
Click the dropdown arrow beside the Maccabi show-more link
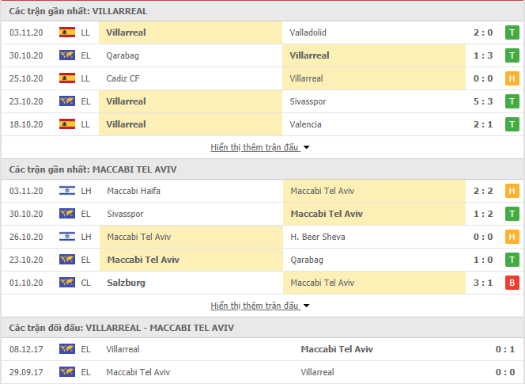pyautogui.click(x=306, y=306)
